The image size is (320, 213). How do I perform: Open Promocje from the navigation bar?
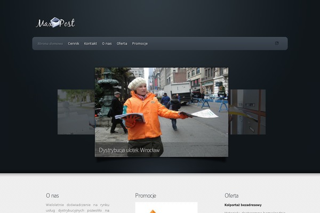140,44
